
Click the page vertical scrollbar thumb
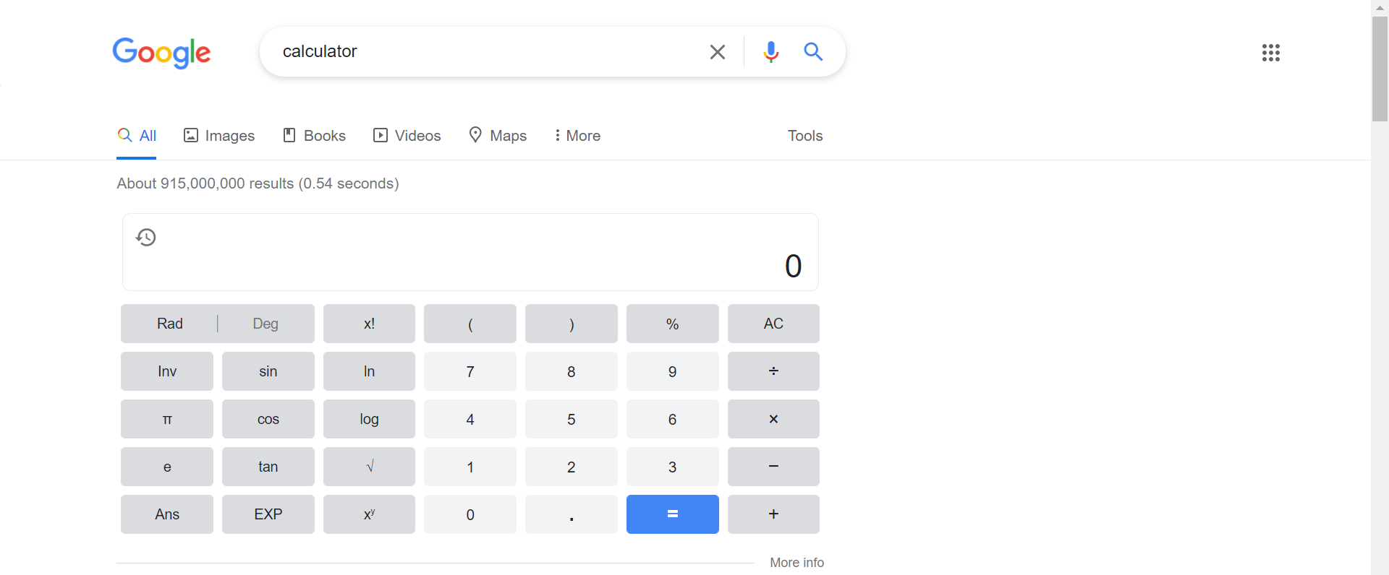(x=1380, y=69)
